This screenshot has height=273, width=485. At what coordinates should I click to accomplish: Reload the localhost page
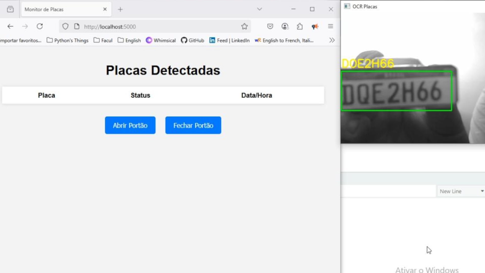pyautogui.click(x=40, y=26)
